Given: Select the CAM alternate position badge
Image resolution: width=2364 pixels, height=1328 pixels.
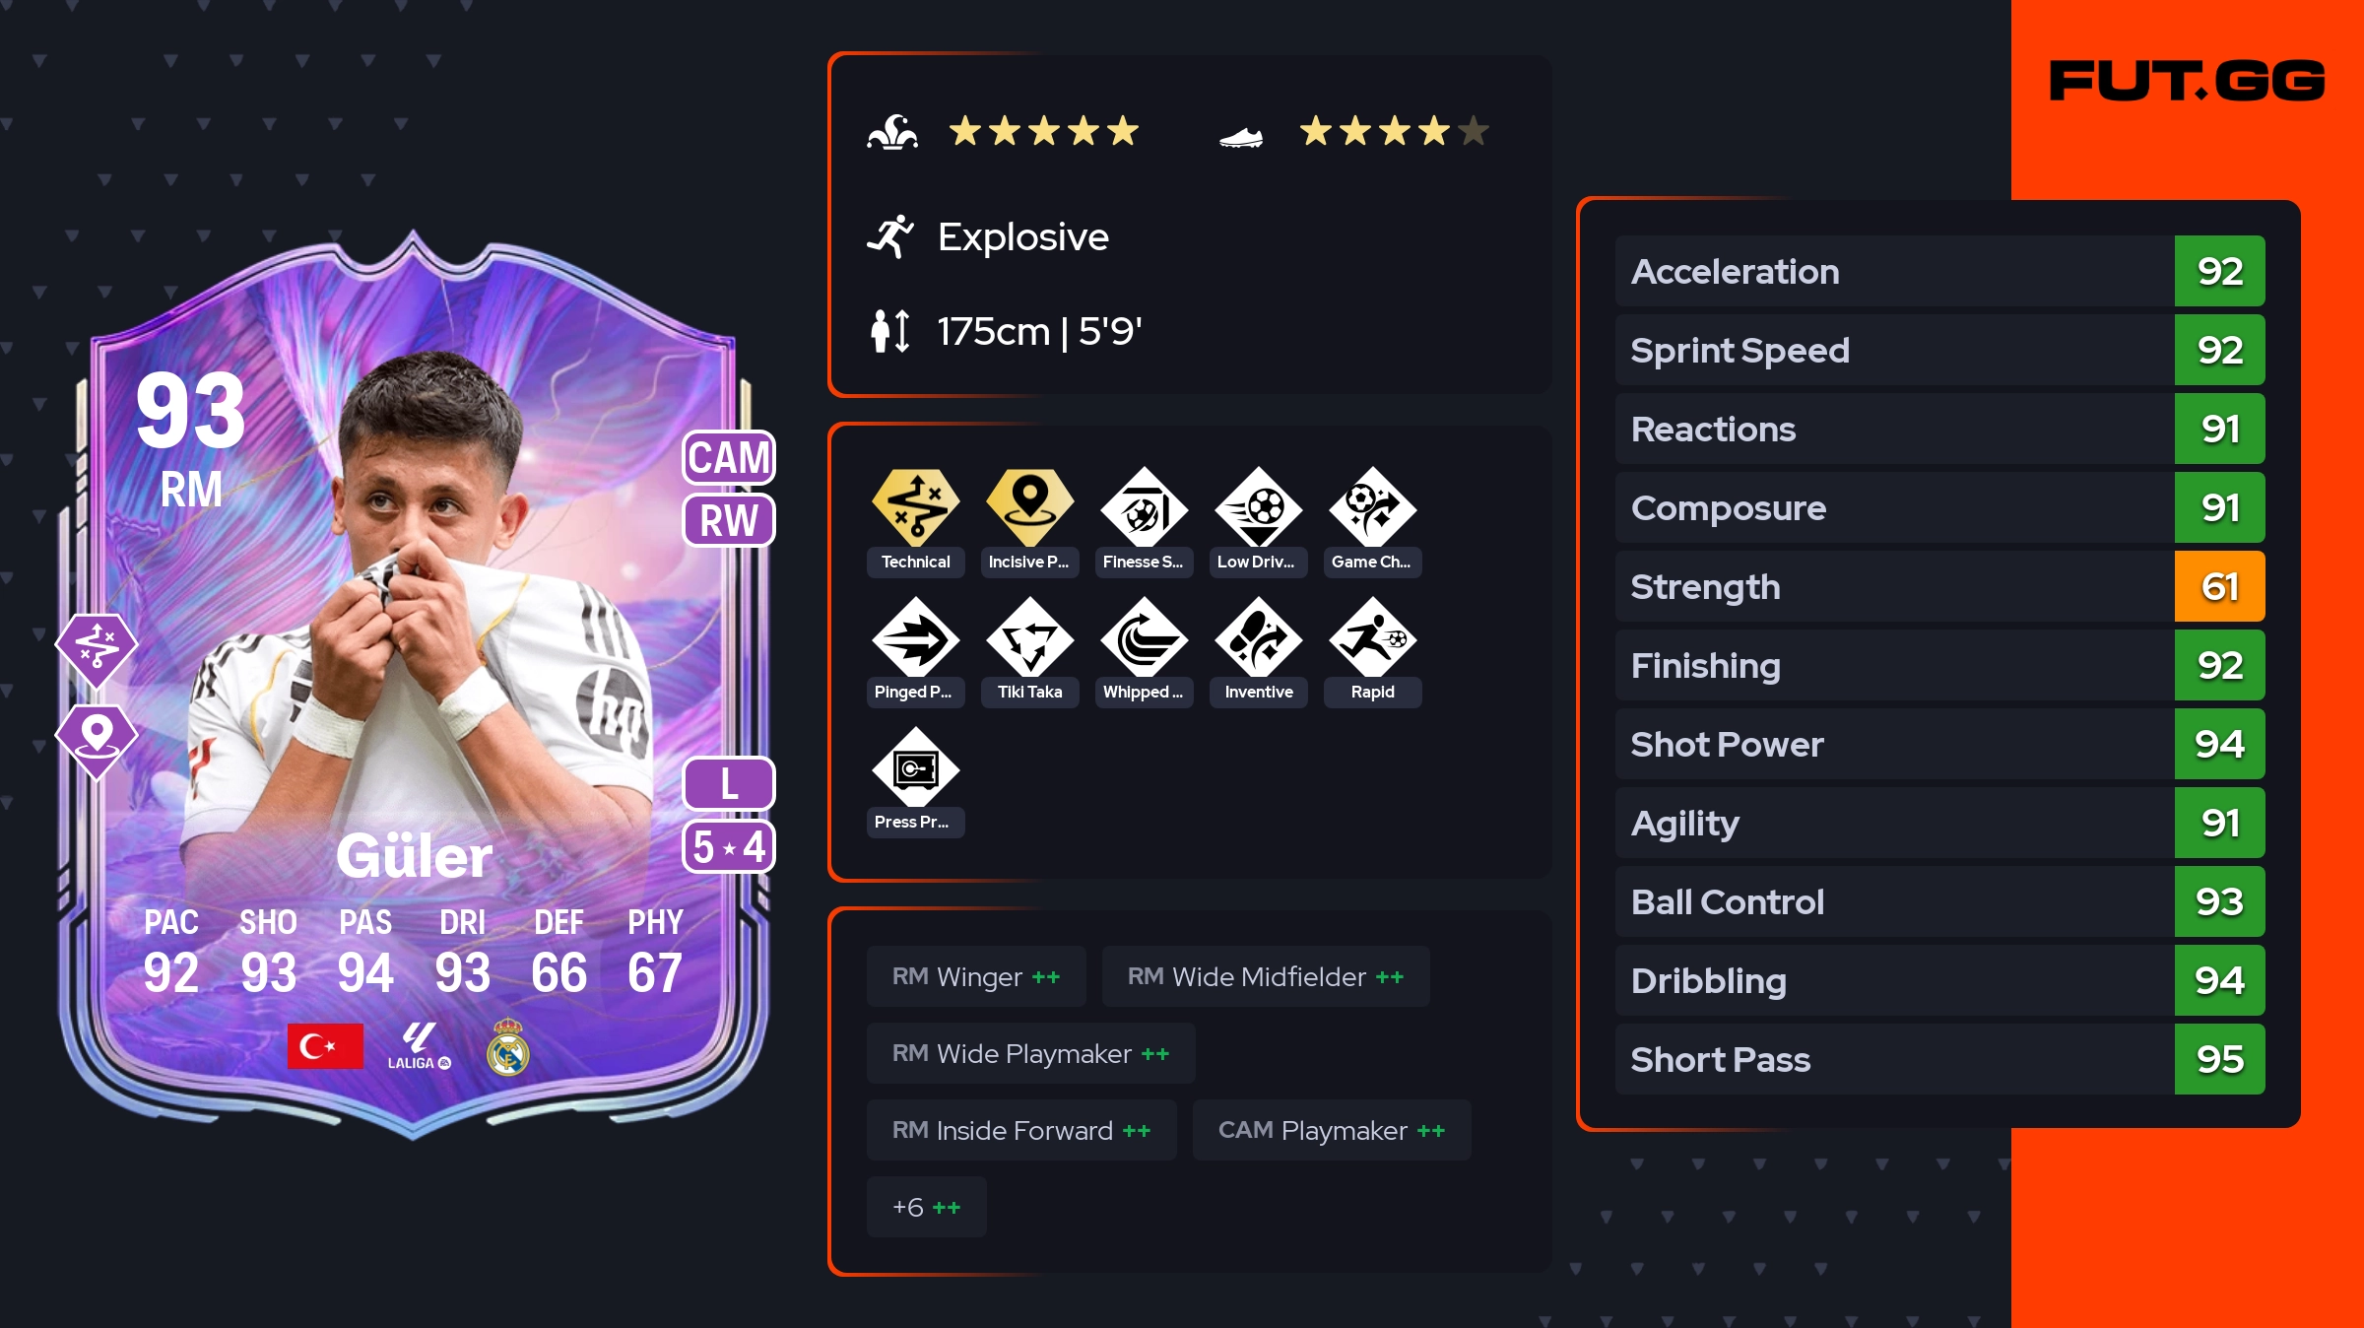Looking at the screenshot, I should point(729,458).
